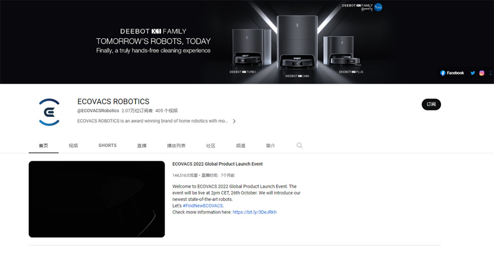Go to the 直播 tab
Screen dimensions: 494x278
(142, 146)
